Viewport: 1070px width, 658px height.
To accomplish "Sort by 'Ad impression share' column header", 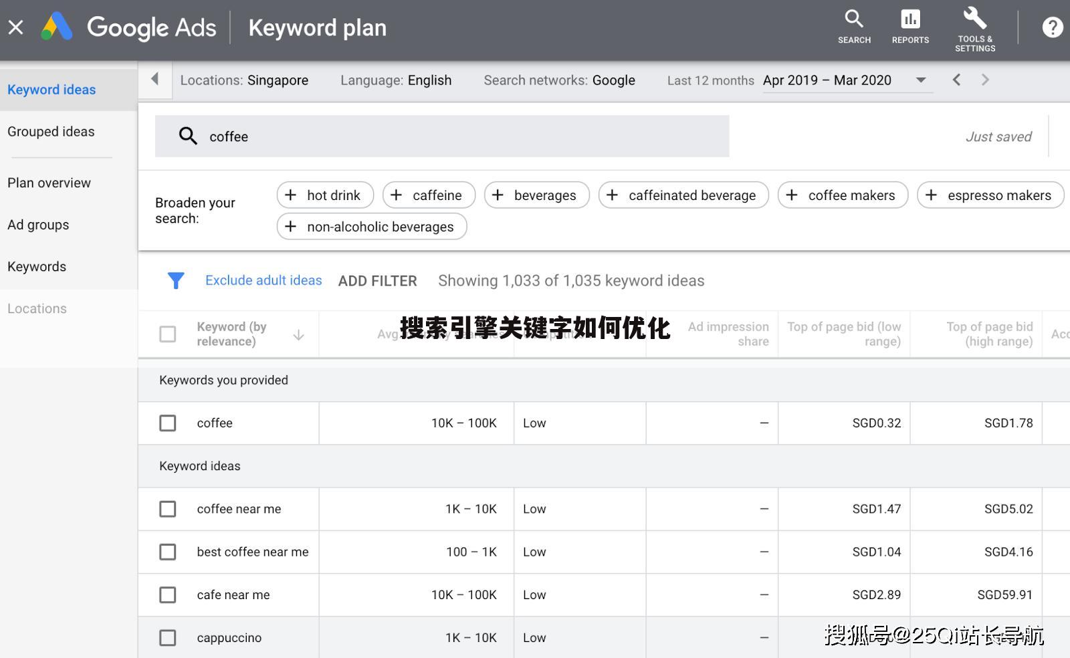I will [728, 334].
